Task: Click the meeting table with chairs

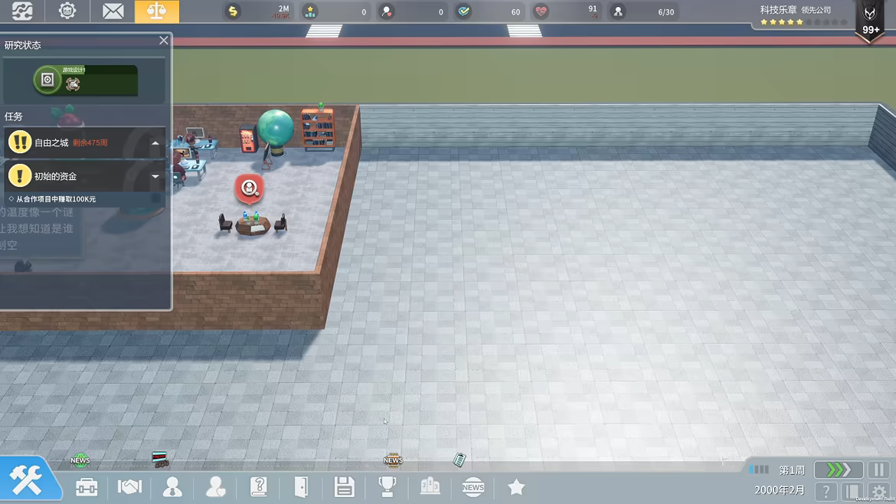Action: point(253,224)
